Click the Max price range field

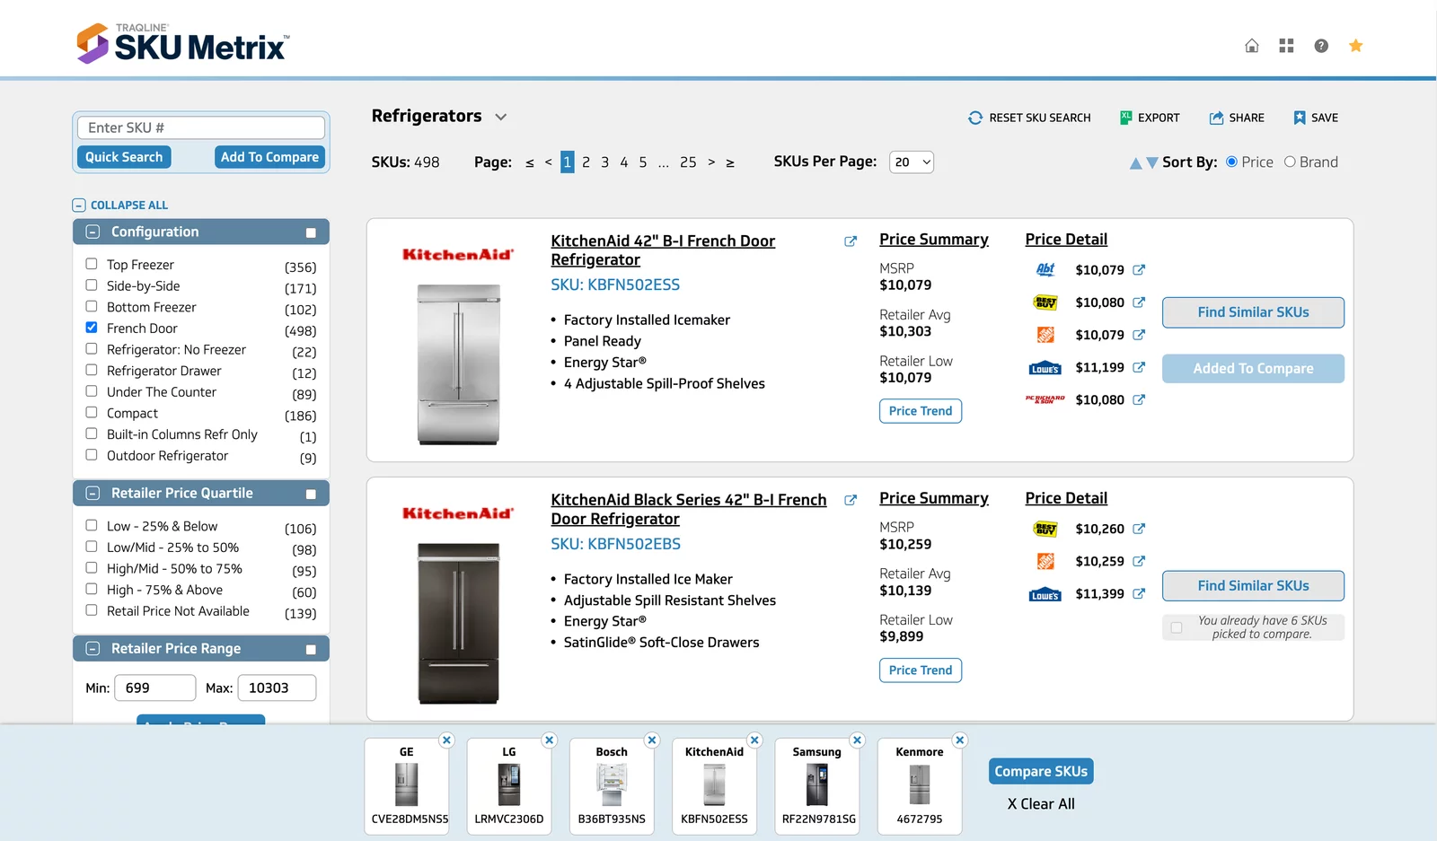pyautogui.click(x=277, y=688)
